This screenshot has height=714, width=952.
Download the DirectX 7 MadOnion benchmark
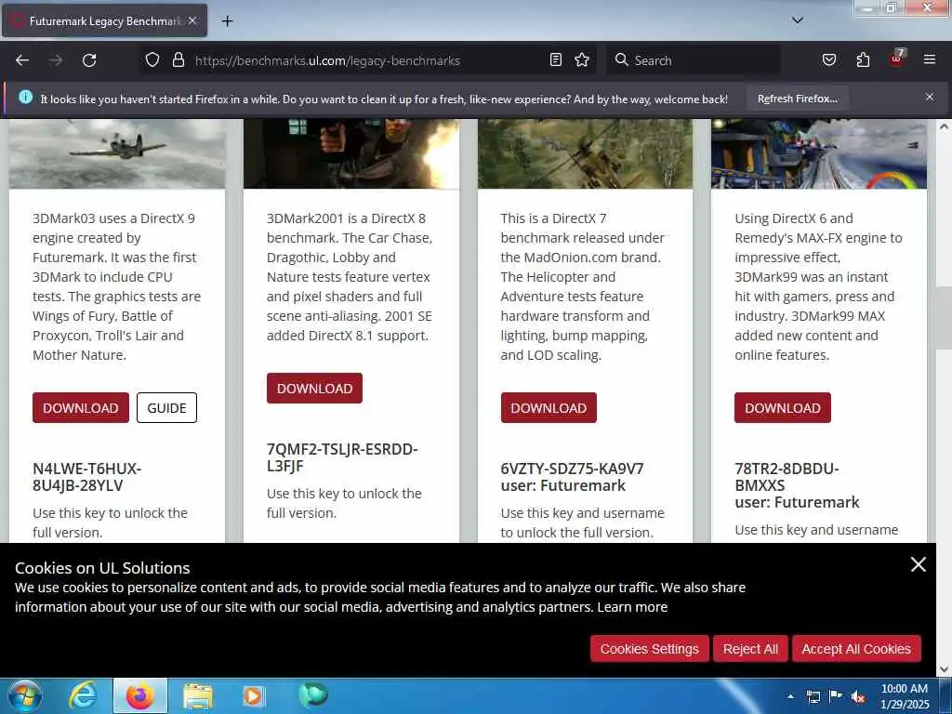[x=549, y=408]
